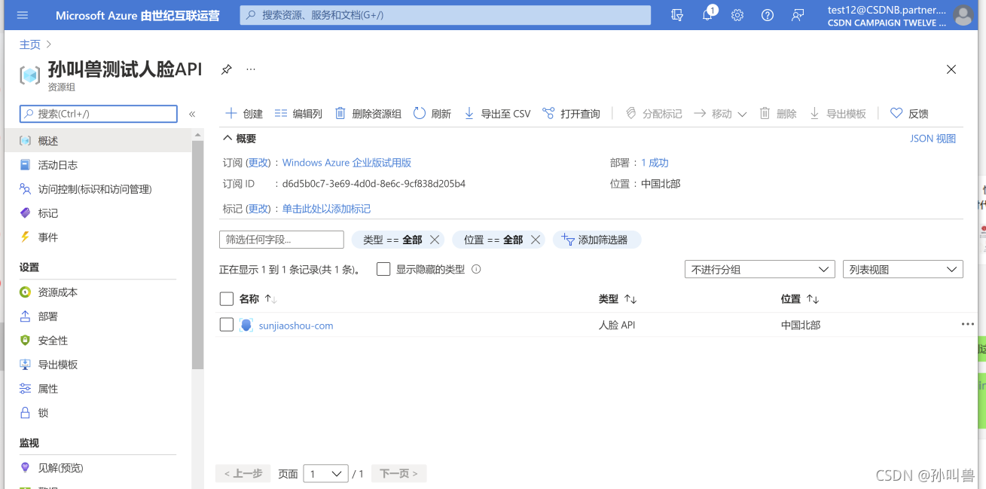Click 创建 plus toolbar button
The height and width of the screenshot is (489, 986).
pos(244,114)
